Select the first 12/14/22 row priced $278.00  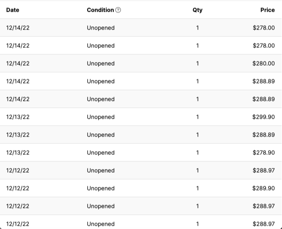coord(141,28)
